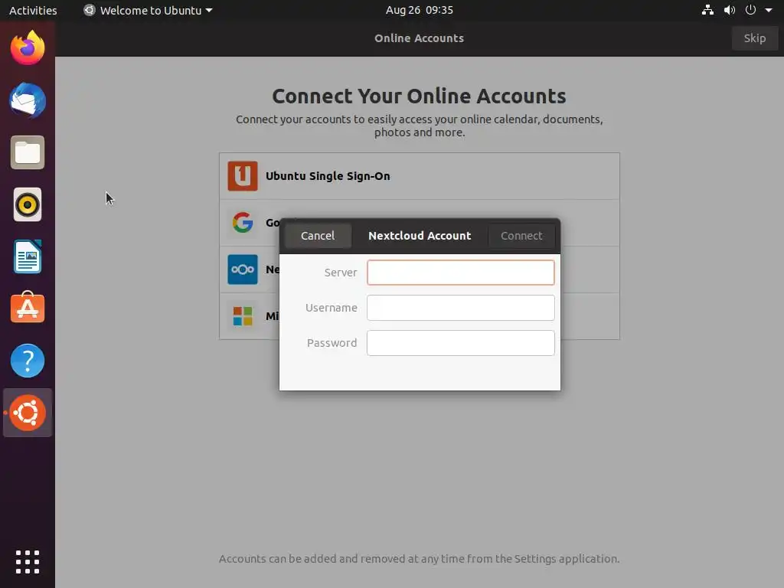
Task: Open LibreOffice Writer from the dock
Action: [28, 256]
